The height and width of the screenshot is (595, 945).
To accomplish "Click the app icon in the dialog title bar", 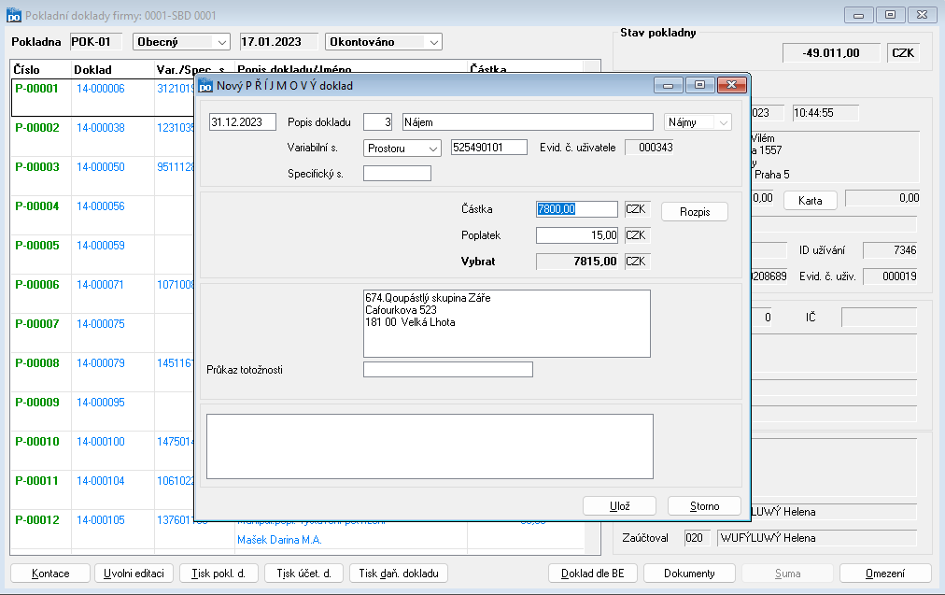I will pos(205,86).
